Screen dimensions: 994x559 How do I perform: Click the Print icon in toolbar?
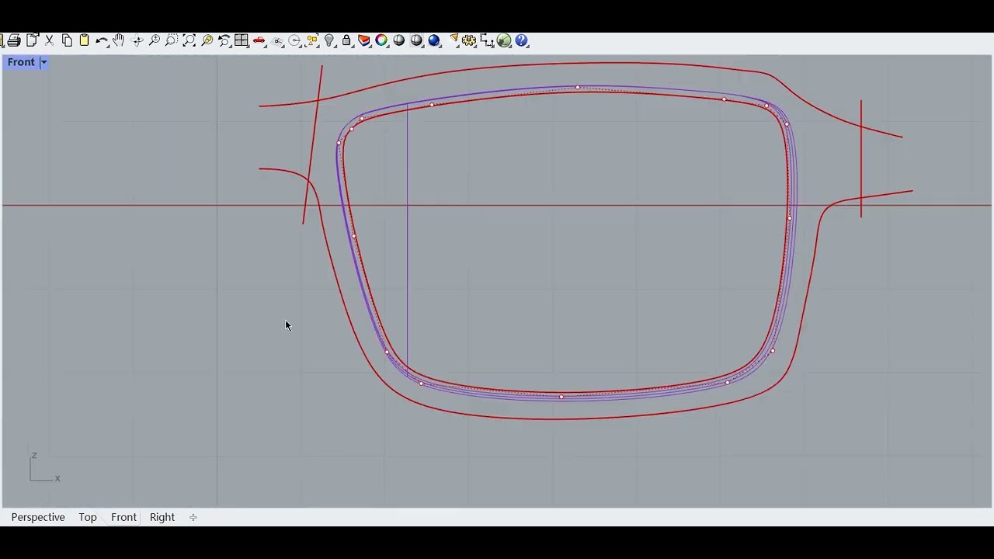coord(14,40)
